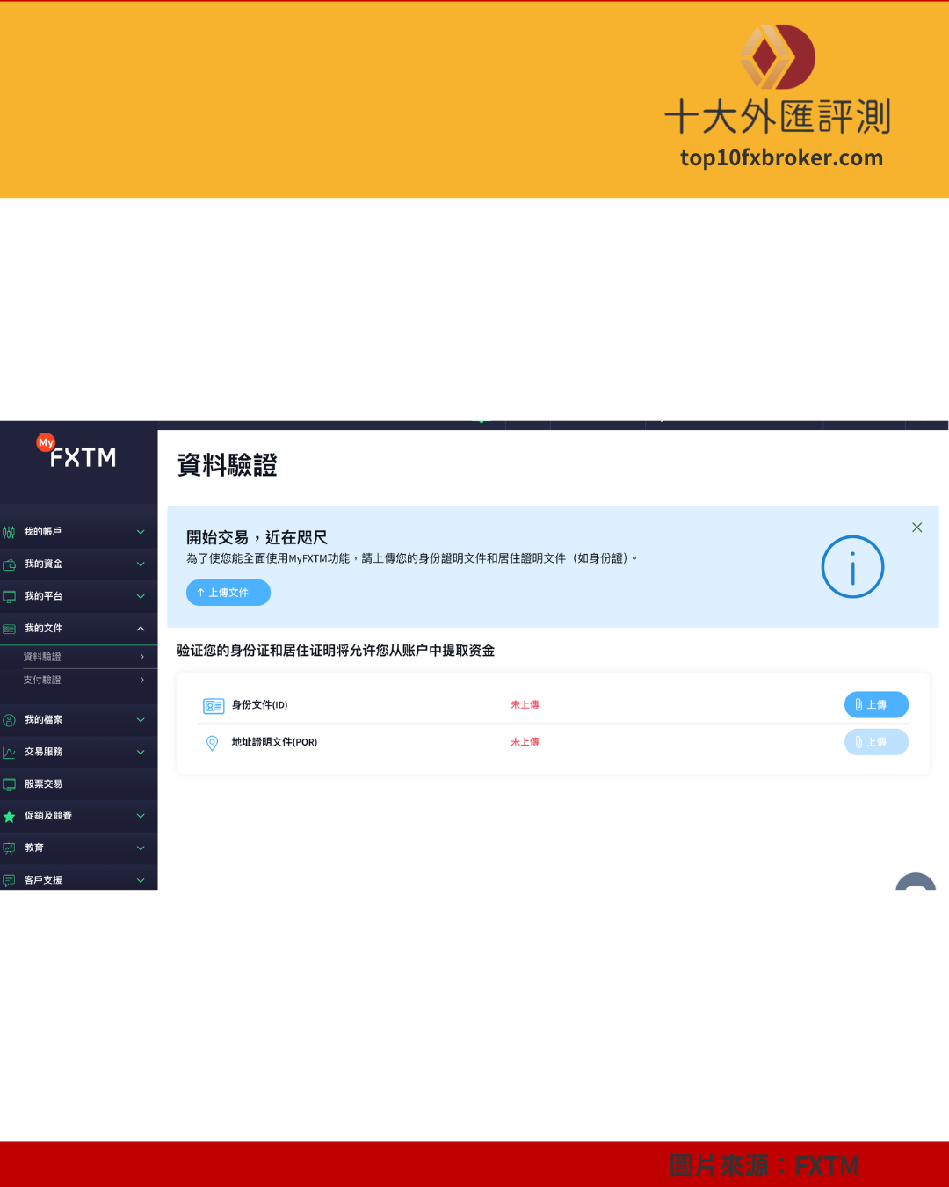949x1187 pixels.
Task: Open the chat widget bubble
Action: pyautogui.click(x=916, y=881)
